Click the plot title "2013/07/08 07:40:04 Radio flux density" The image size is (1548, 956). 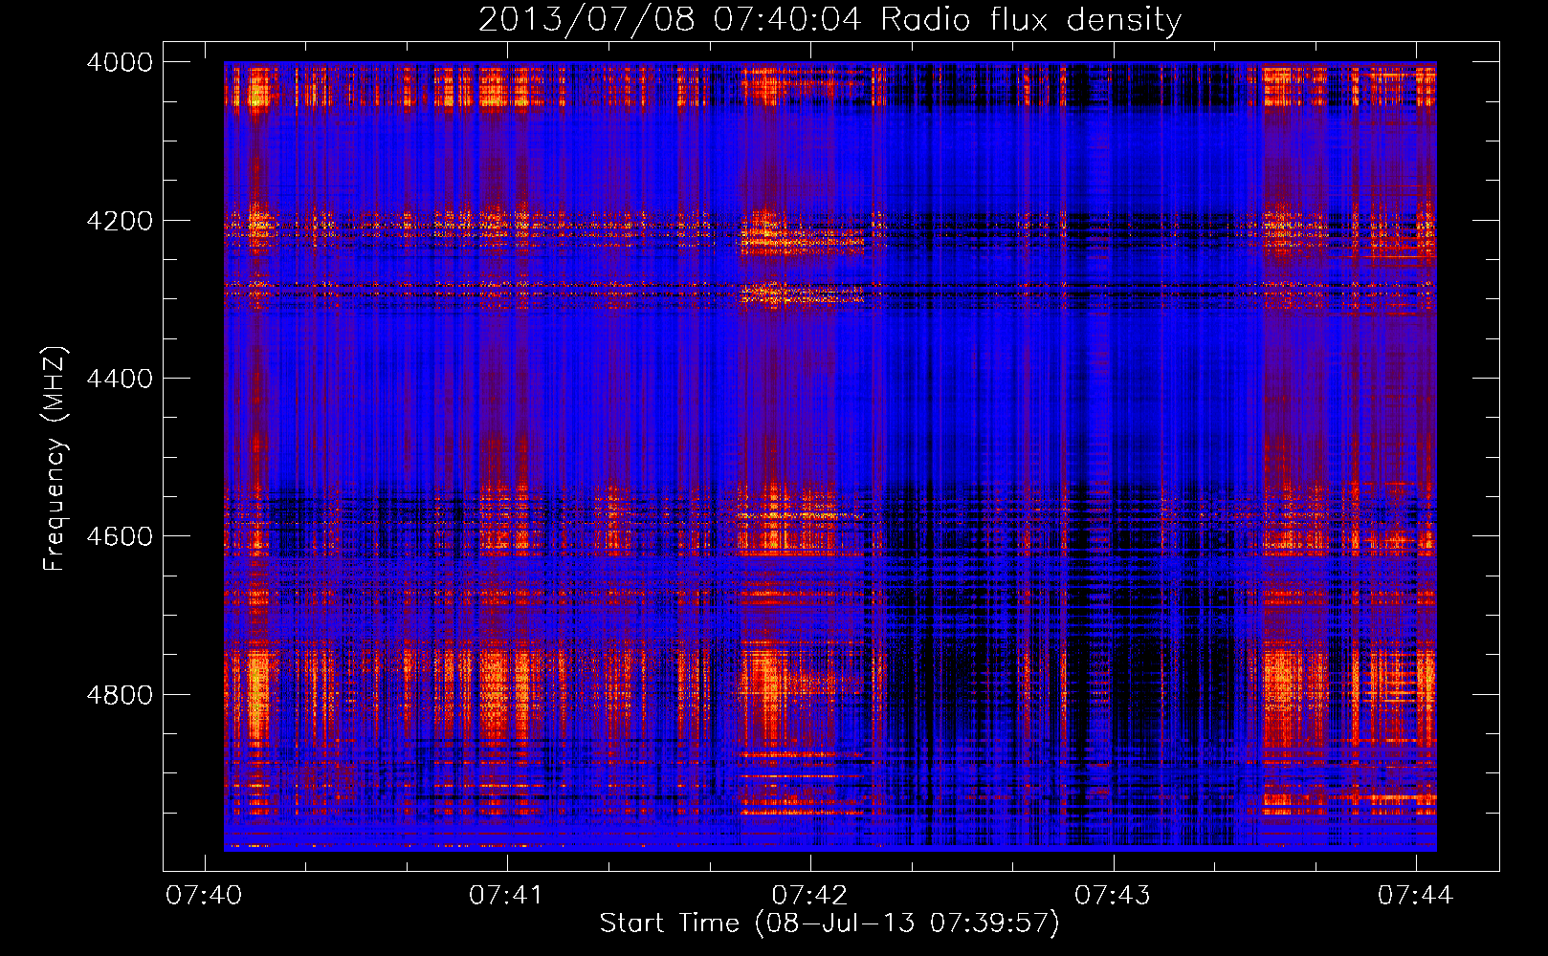point(829,20)
